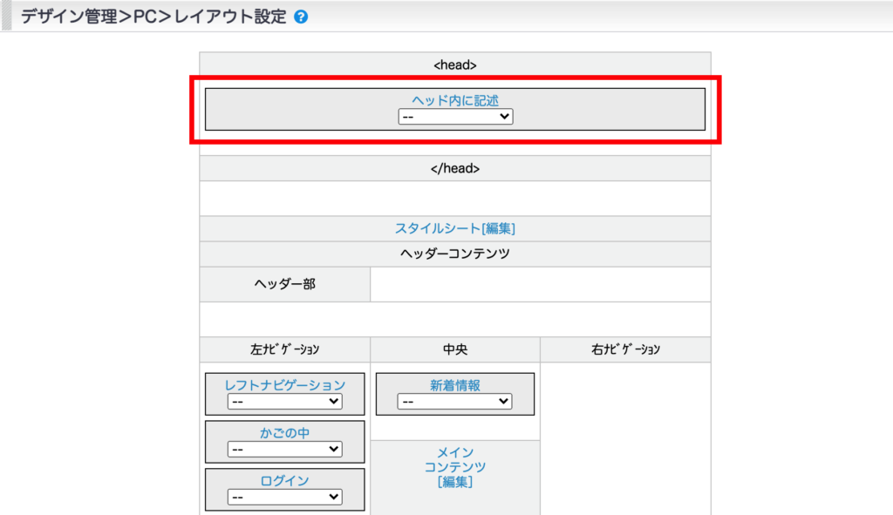This screenshot has height=515, width=893.
Task: Open the dropdown under かごの中
Action: [284, 450]
